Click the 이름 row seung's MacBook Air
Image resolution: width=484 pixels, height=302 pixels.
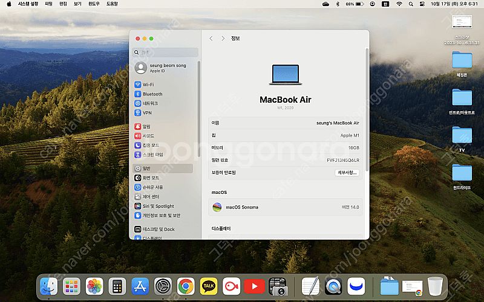coord(285,123)
